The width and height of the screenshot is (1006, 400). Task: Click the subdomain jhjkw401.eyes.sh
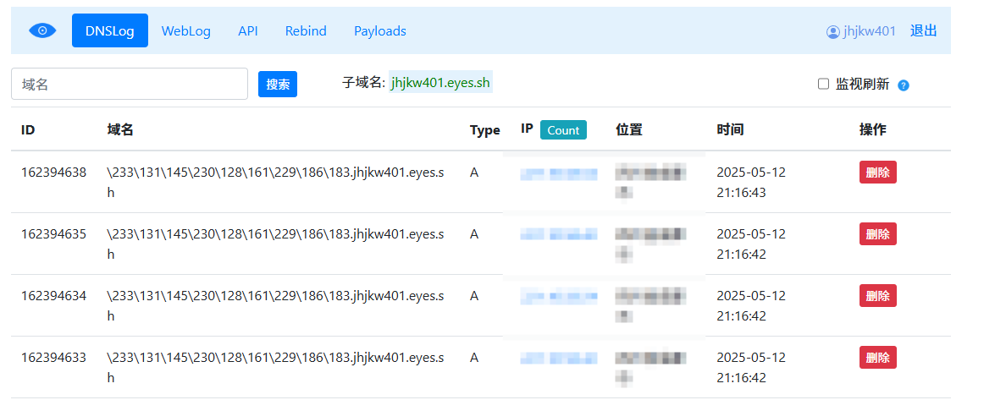[x=440, y=83]
